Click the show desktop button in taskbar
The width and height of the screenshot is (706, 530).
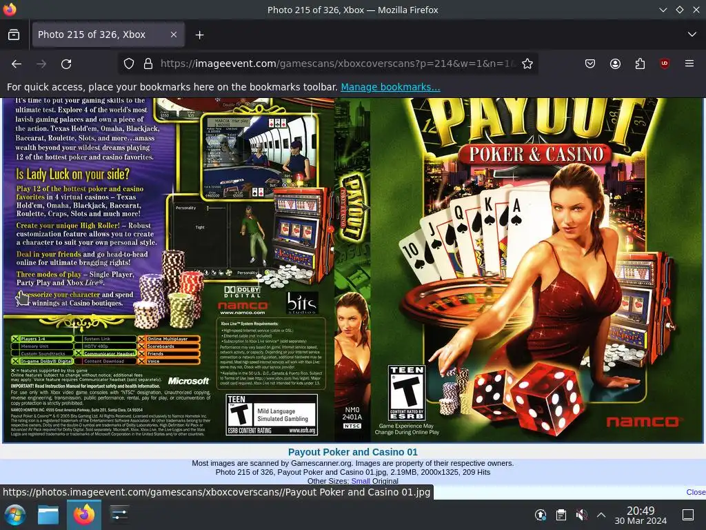688,515
